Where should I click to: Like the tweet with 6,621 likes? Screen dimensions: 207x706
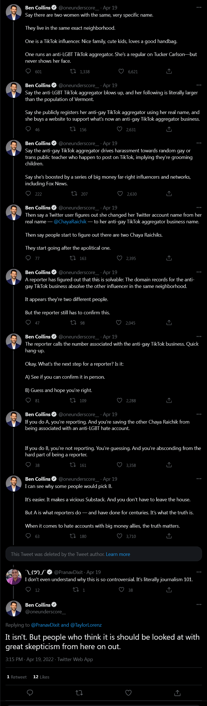121,71
